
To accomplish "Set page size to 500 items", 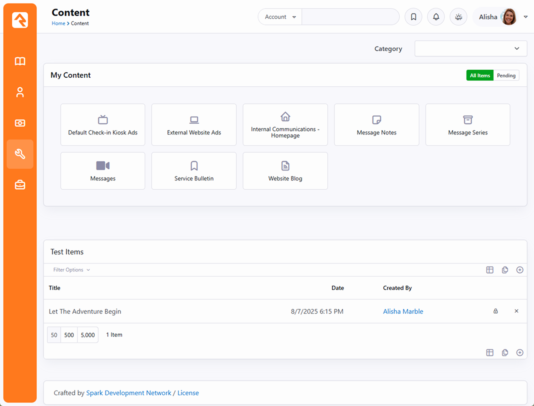I will [69, 335].
